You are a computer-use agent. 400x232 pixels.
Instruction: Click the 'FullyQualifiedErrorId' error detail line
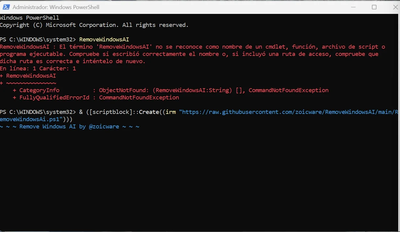[x=96, y=98]
